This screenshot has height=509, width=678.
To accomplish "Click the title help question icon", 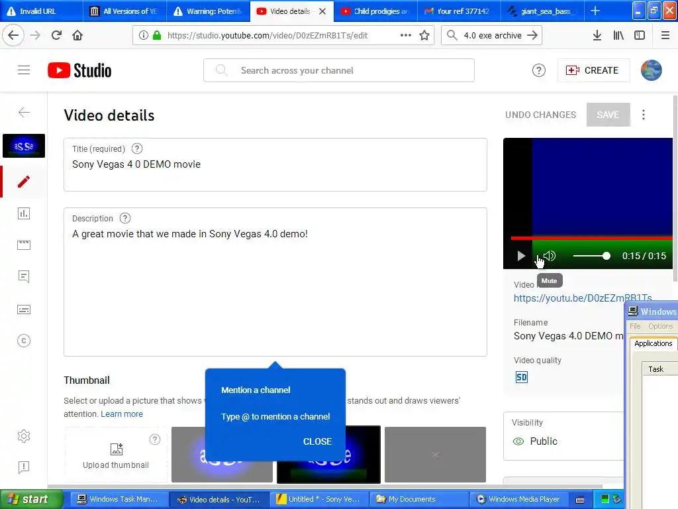I will click(x=137, y=148).
